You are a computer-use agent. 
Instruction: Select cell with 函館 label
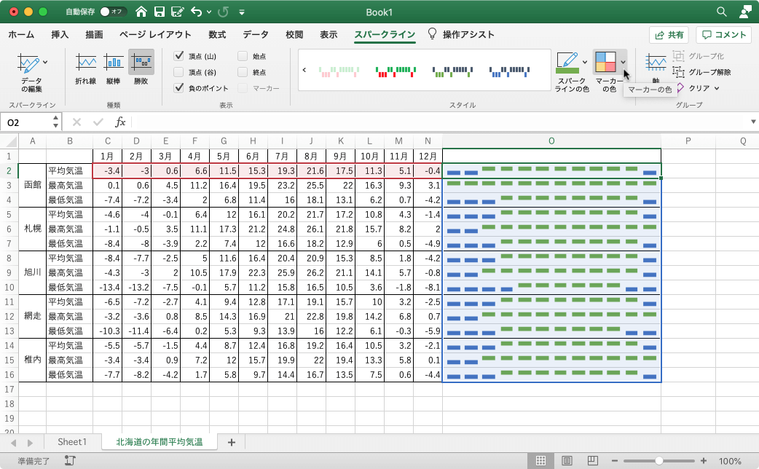[x=33, y=186]
